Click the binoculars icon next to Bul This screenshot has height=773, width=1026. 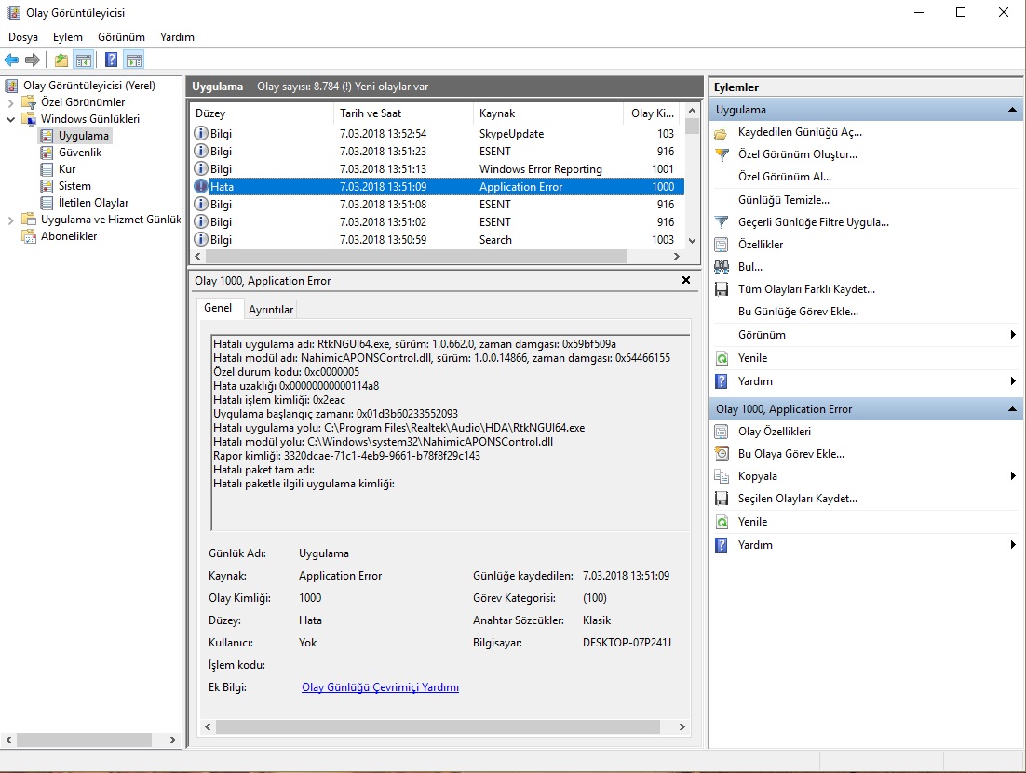point(722,267)
